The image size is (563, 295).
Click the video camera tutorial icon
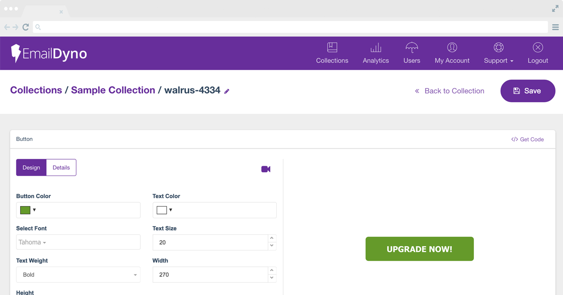(266, 169)
